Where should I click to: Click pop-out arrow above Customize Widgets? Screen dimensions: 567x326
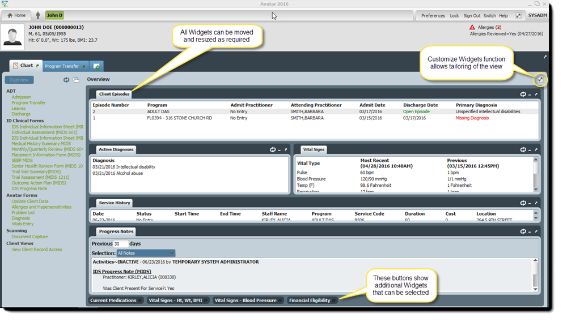coord(545,57)
